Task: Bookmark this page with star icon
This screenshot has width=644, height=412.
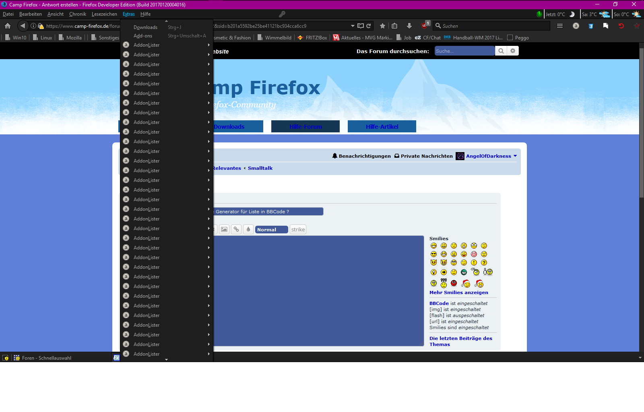Action: click(382, 26)
